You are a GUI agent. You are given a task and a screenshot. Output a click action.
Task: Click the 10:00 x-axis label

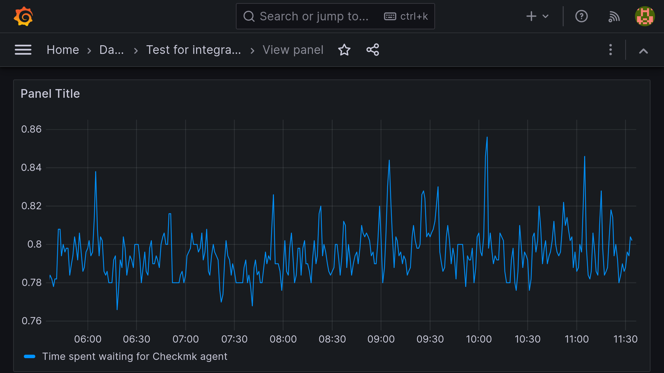point(479,339)
